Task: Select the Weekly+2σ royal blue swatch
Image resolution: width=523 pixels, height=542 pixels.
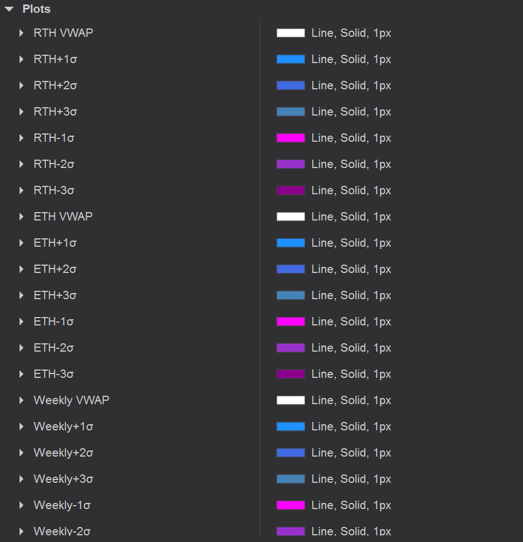Action: coord(291,453)
